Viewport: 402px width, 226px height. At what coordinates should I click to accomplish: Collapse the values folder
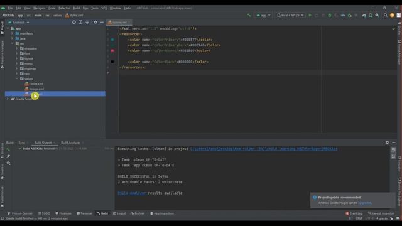click(17, 78)
